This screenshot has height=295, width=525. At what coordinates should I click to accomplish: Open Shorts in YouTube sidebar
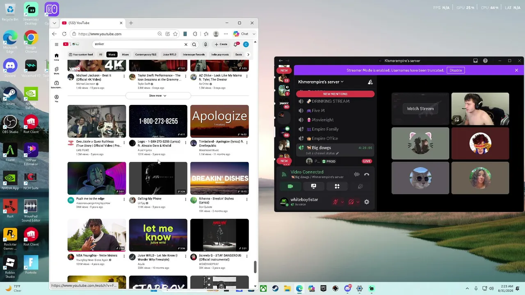coord(56,70)
